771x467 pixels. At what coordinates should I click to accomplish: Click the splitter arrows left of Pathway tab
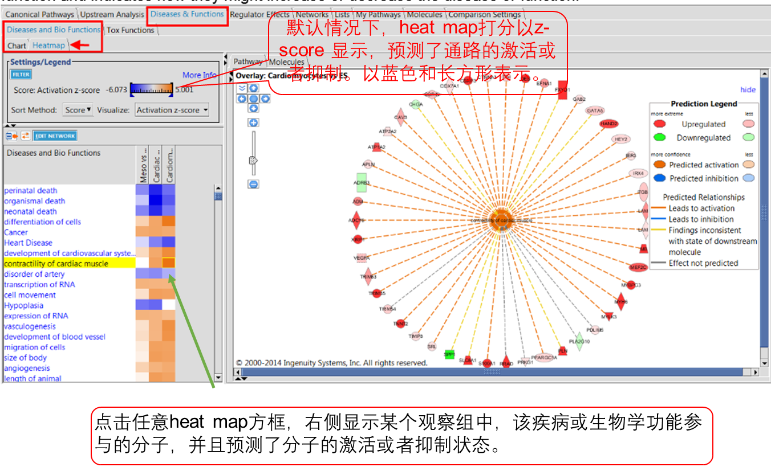(225, 60)
